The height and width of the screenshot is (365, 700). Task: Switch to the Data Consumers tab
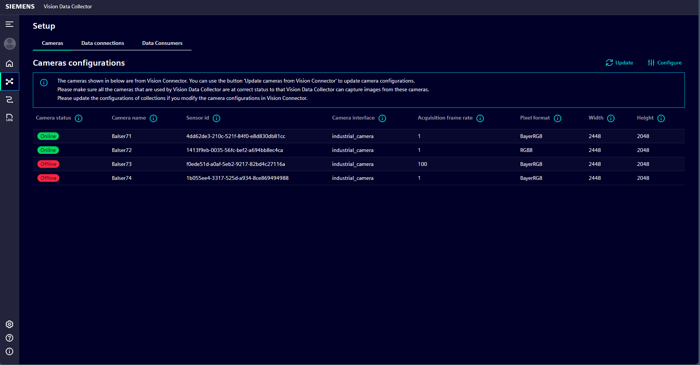point(162,43)
